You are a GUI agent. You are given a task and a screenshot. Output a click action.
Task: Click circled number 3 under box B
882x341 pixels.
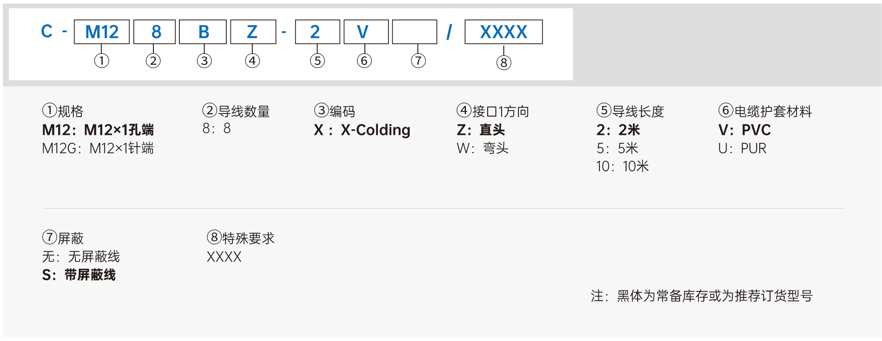[x=204, y=61]
